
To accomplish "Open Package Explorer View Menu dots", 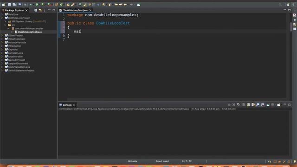I will point(45,10).
